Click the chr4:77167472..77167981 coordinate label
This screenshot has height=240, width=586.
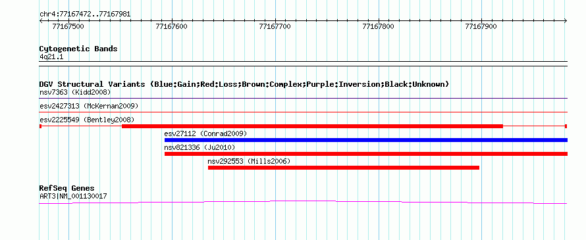[85, 14]
